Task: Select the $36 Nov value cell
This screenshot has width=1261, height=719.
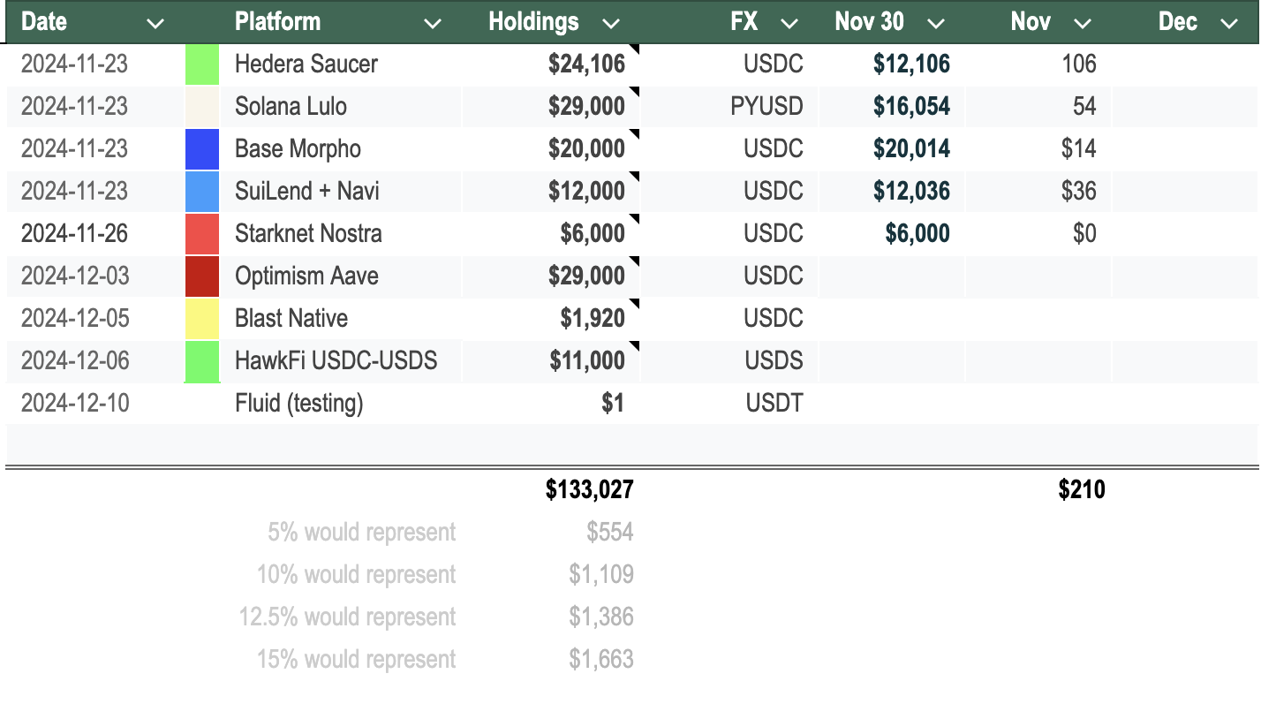Action: tap(1038, 191)
